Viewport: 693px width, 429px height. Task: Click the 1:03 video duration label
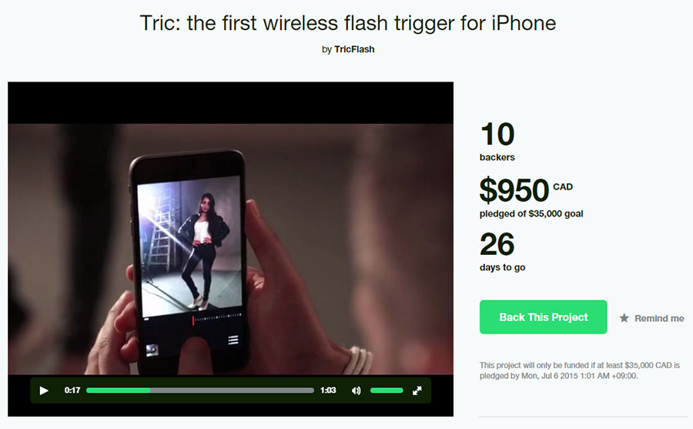328,390
